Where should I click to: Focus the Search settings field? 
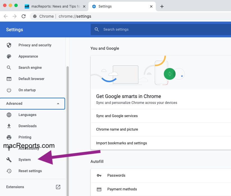(x=161, y=29)
